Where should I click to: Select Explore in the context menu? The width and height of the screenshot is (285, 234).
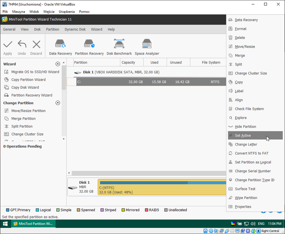[x=255, y=118]
